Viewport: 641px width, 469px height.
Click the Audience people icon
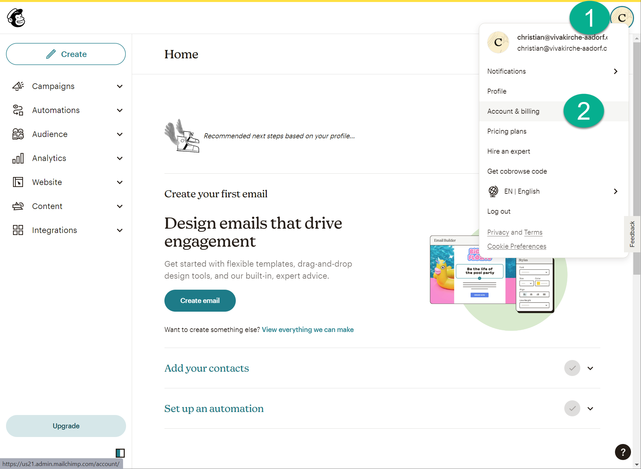18,134
